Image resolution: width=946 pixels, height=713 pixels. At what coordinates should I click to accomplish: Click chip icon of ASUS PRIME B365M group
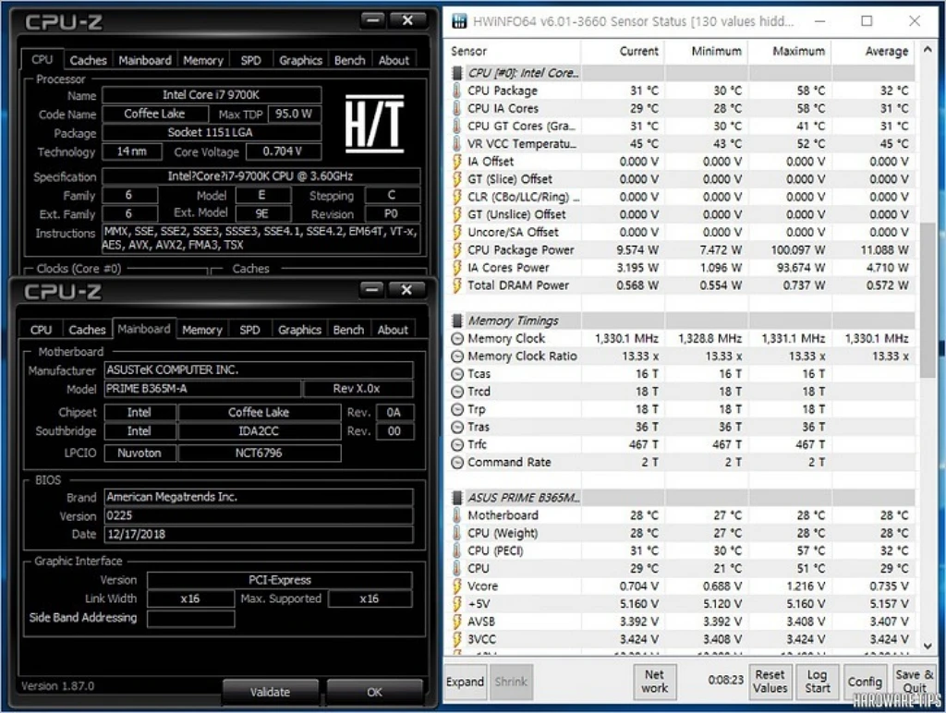pyautogui.click(x=457, y=498)
